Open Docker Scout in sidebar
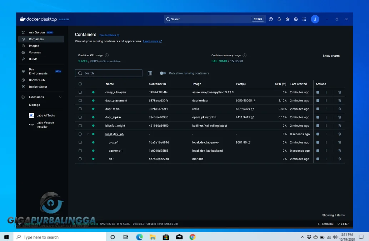 pos(41,87)
